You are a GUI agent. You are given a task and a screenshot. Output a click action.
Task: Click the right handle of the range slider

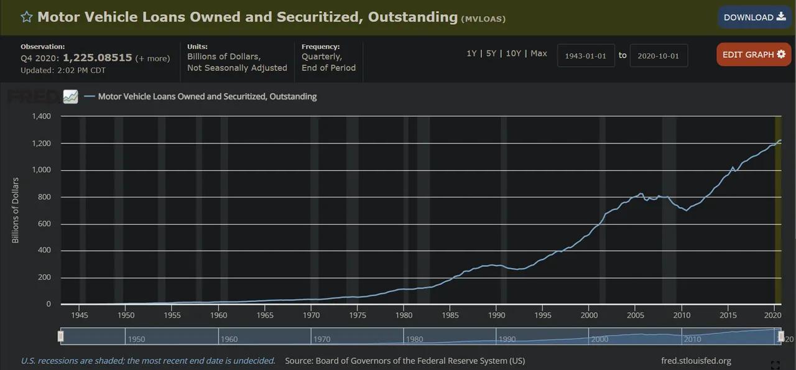point(781,336)
